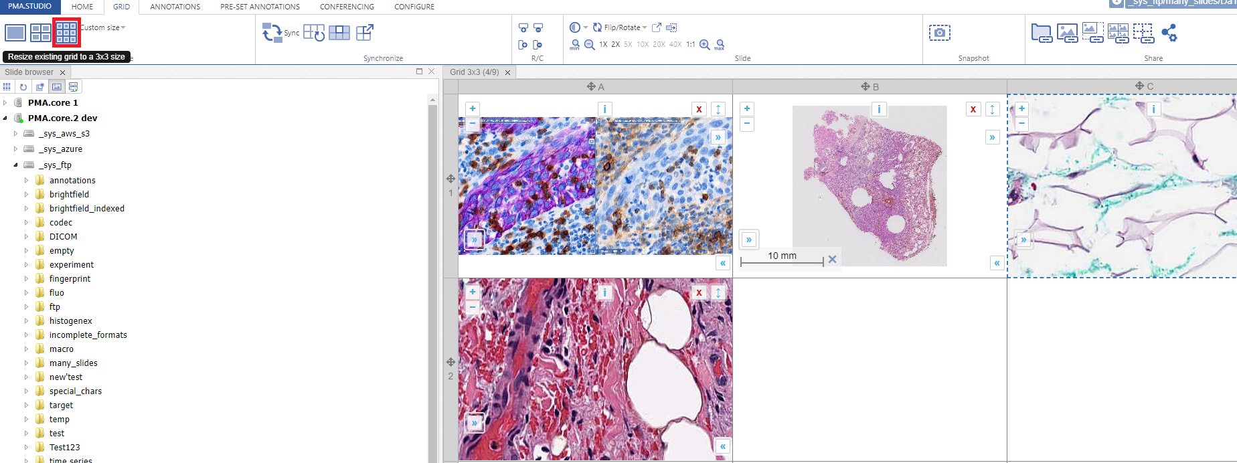Refresh the slide browser tree
This screenshot has height=463, width=1237.
23,87
